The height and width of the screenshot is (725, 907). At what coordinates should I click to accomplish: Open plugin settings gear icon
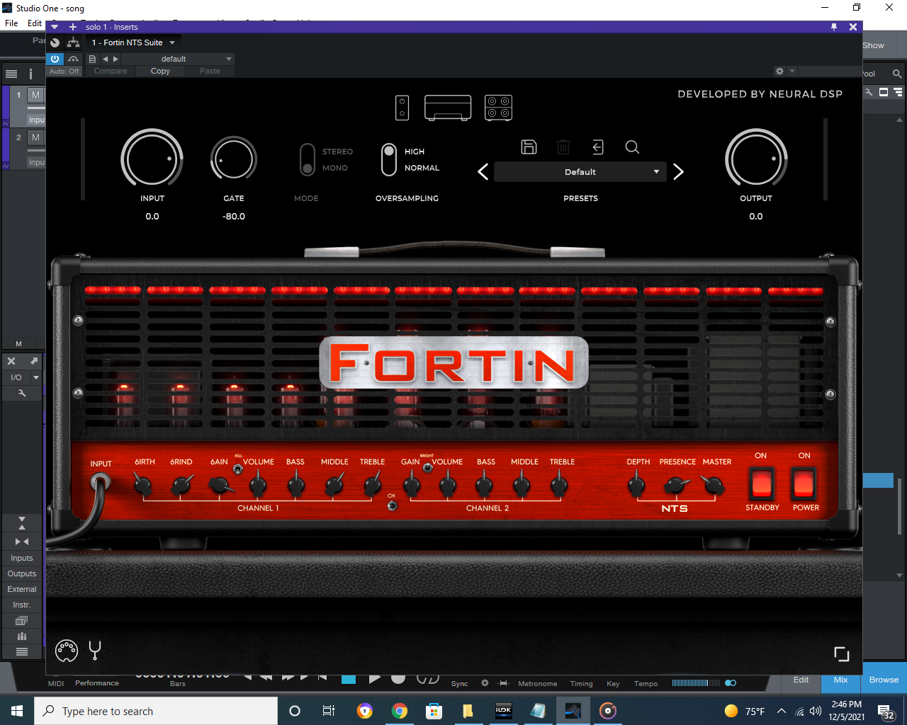point(779,71)
